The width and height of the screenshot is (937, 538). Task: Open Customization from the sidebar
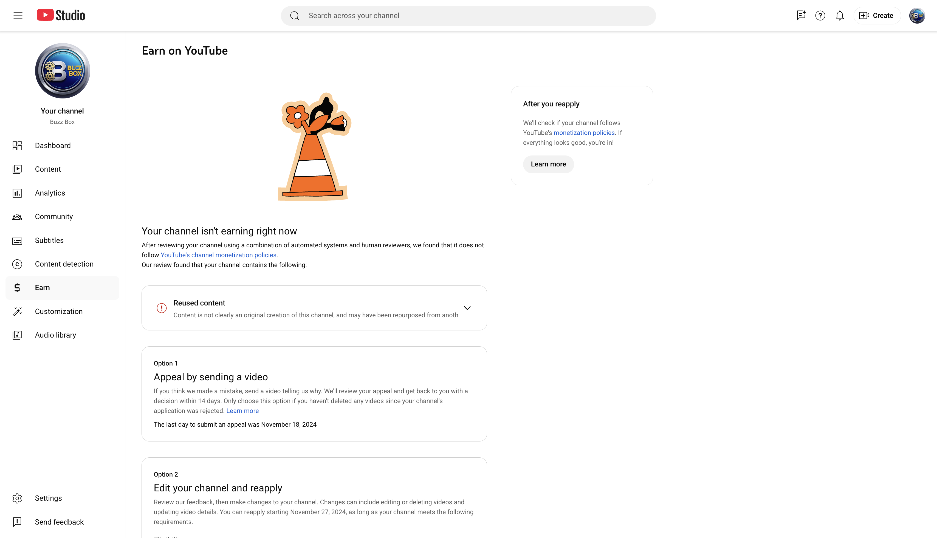[62, 312]
